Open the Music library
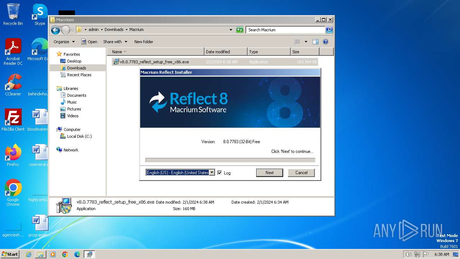460x259 pixels. click(x=72, y=102)
